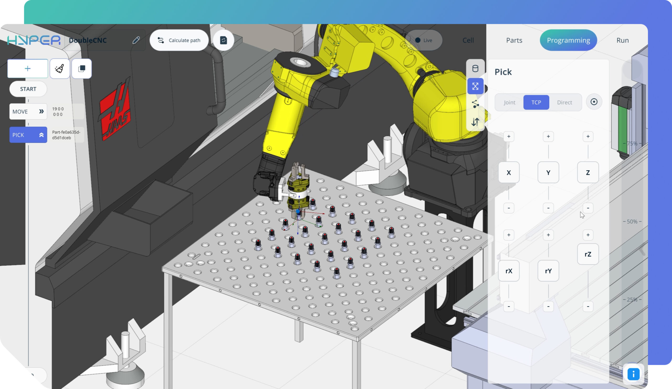Click the refresh document icon beside Calculate path
This screenshot has height=389, width=672.
223,40
